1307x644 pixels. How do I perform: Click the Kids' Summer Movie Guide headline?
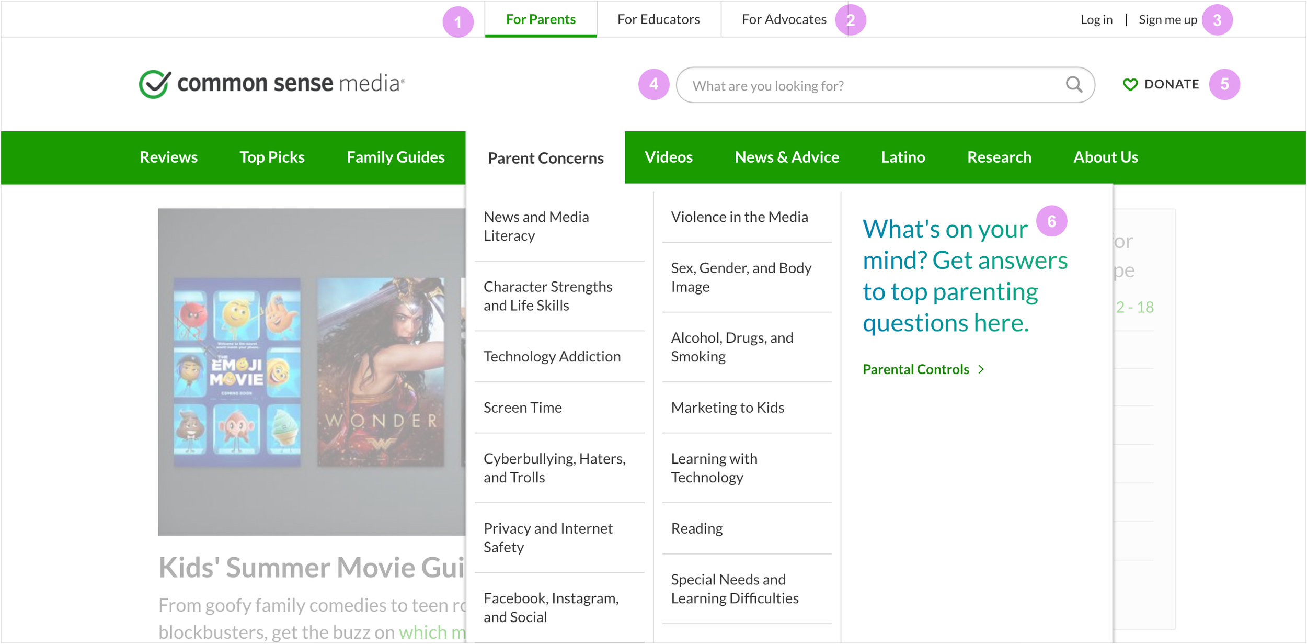point(312,568)
